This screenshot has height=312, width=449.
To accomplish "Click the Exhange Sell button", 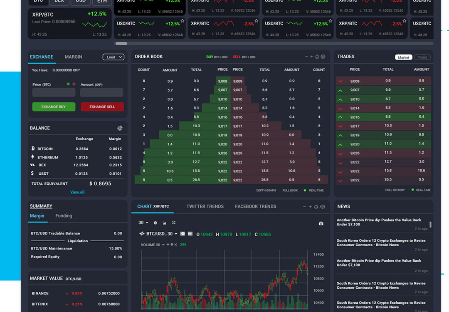I will pos(102,106).
